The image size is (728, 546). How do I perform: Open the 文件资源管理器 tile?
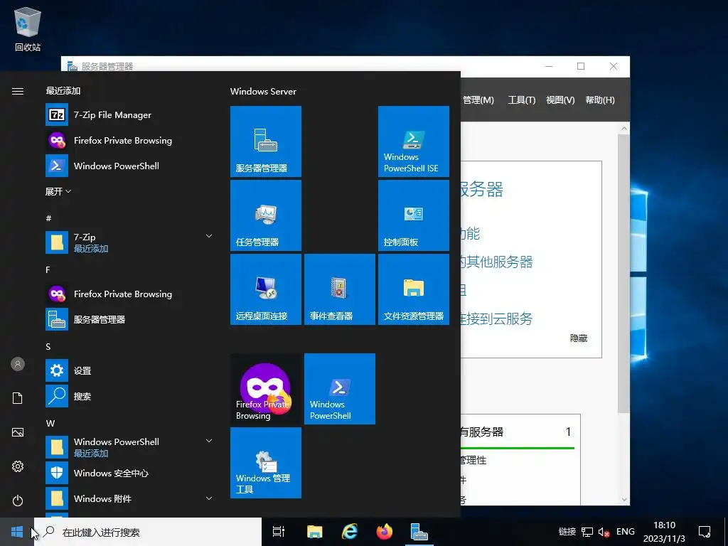(414, 289)
